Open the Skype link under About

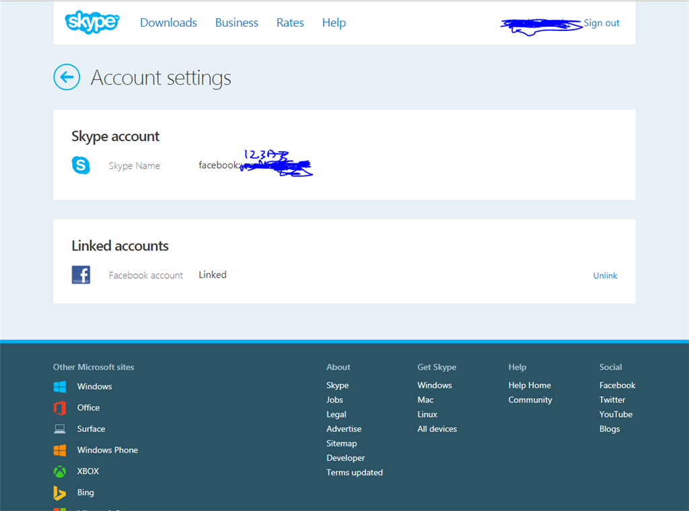coord(338,385)
